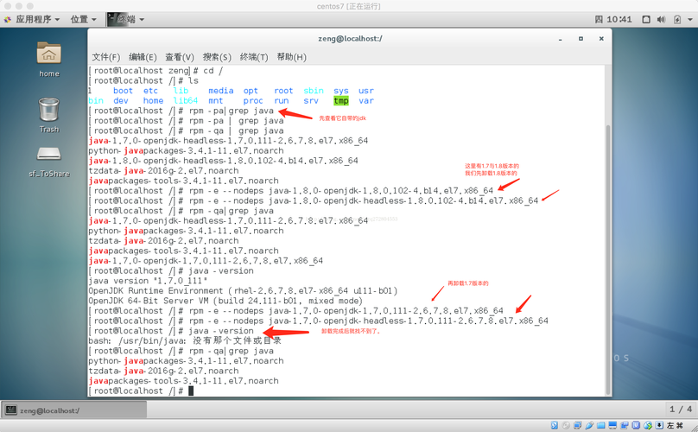This screenshot has width=698, height=432.
Task: Click 'OpenJDK 64-Bit Server VM' output line
Action: coord(225,301)
